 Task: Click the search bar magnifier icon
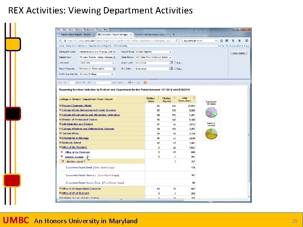coord(182,40)
